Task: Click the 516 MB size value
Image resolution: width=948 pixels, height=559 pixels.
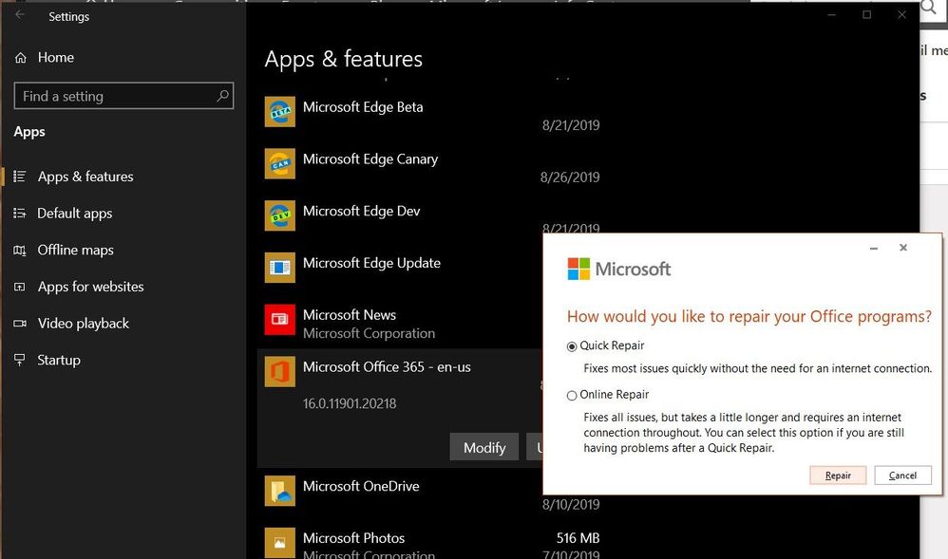Action: coord(578,538)
